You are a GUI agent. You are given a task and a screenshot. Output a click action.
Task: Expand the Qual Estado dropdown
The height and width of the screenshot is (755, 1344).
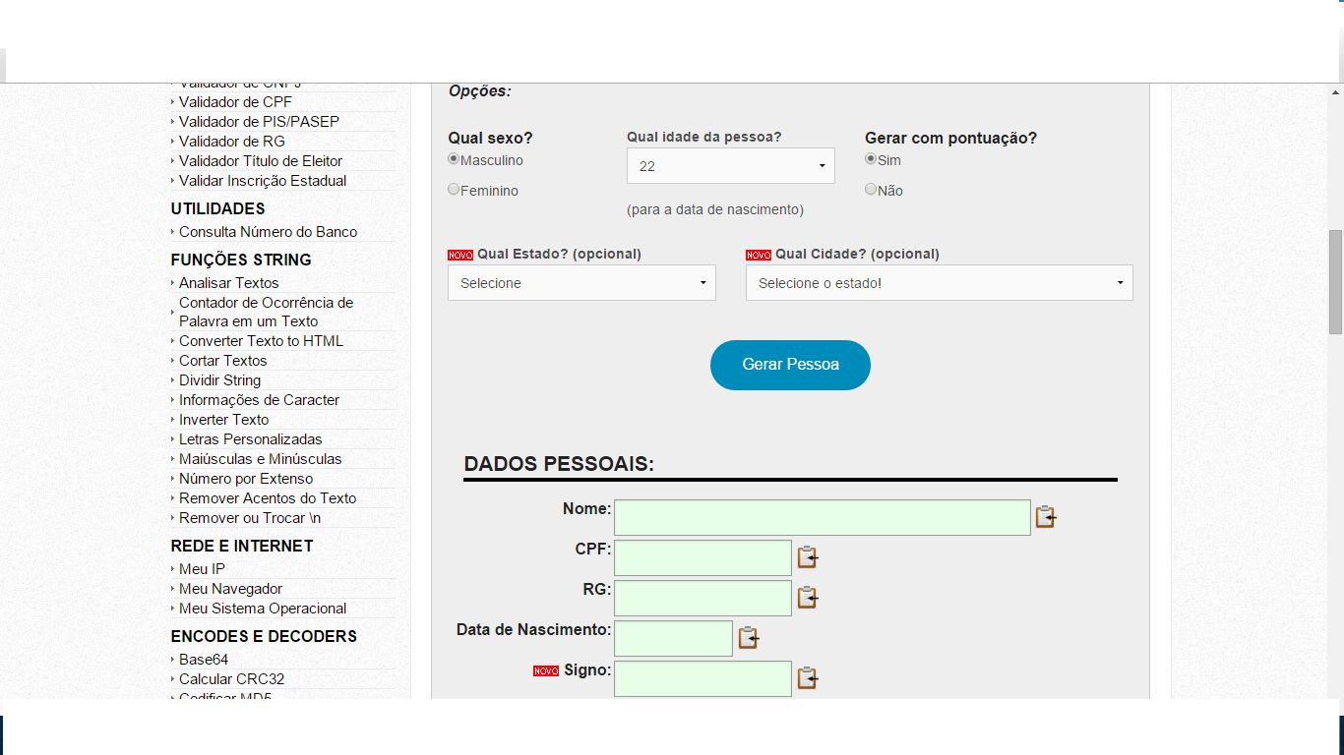[x=581, y=283]
